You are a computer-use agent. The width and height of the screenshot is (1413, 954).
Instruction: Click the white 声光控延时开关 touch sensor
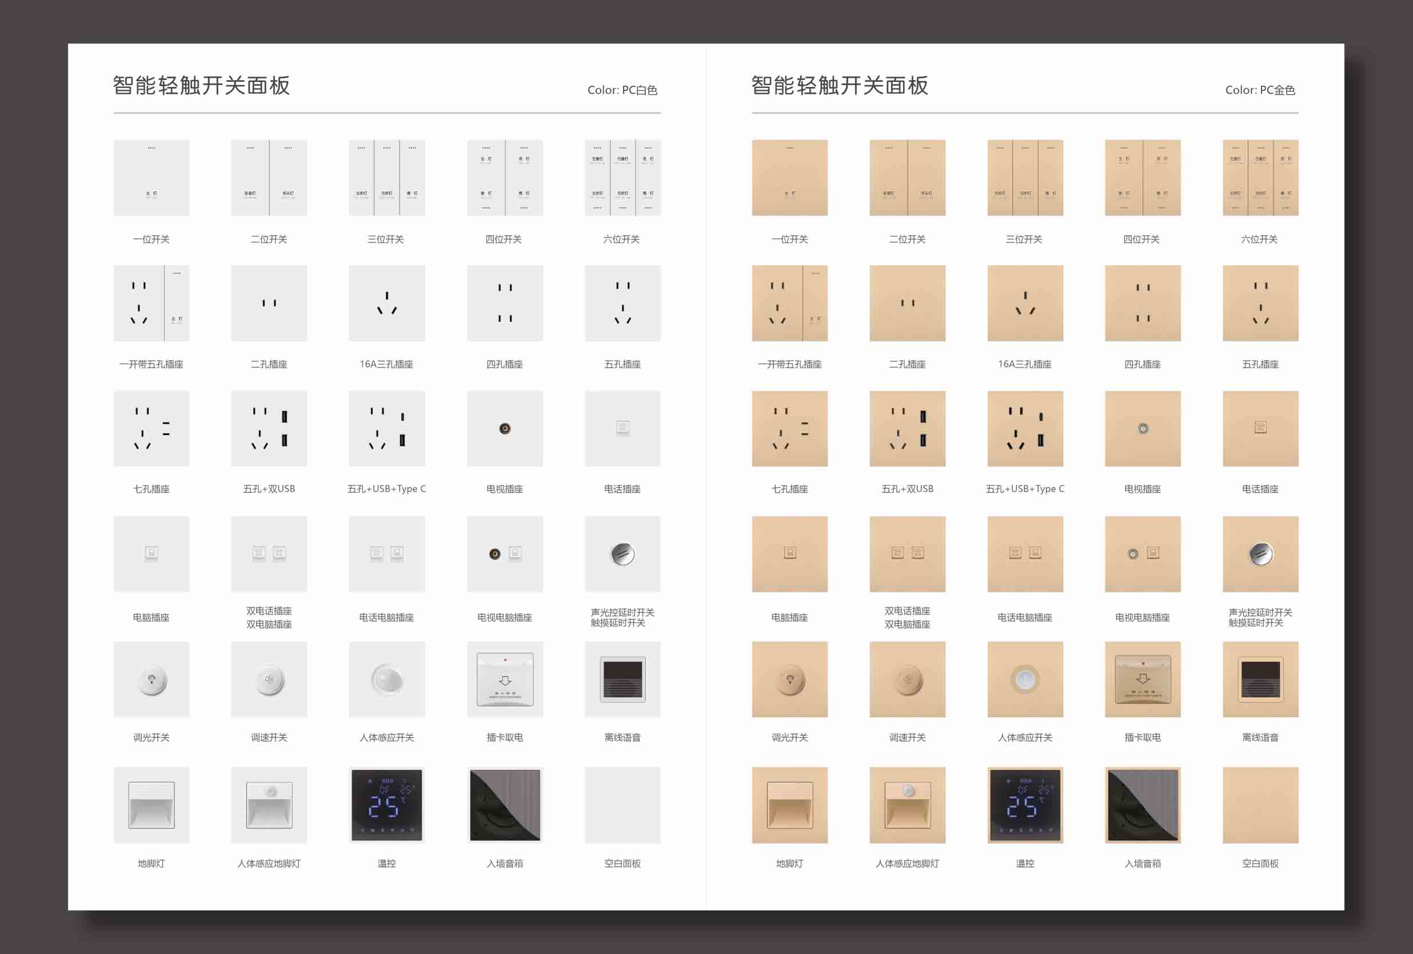tap(622, 554)
